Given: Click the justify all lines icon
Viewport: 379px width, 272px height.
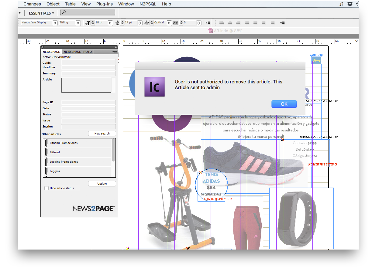Looking at the screenshot, I should click(x=273, y=23).
